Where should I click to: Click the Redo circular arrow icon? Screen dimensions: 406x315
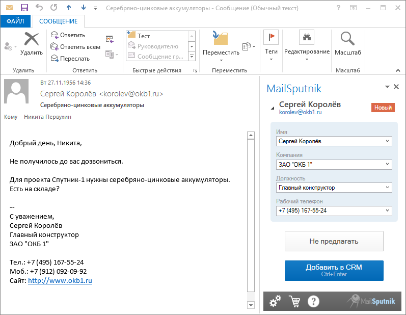54,8
